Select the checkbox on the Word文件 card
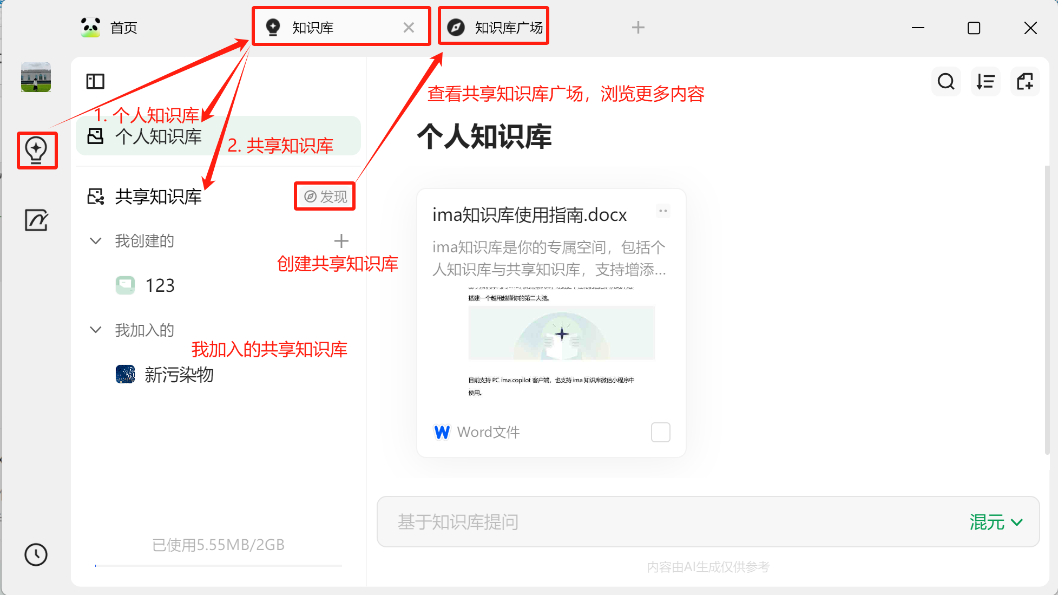 point(661,432)
